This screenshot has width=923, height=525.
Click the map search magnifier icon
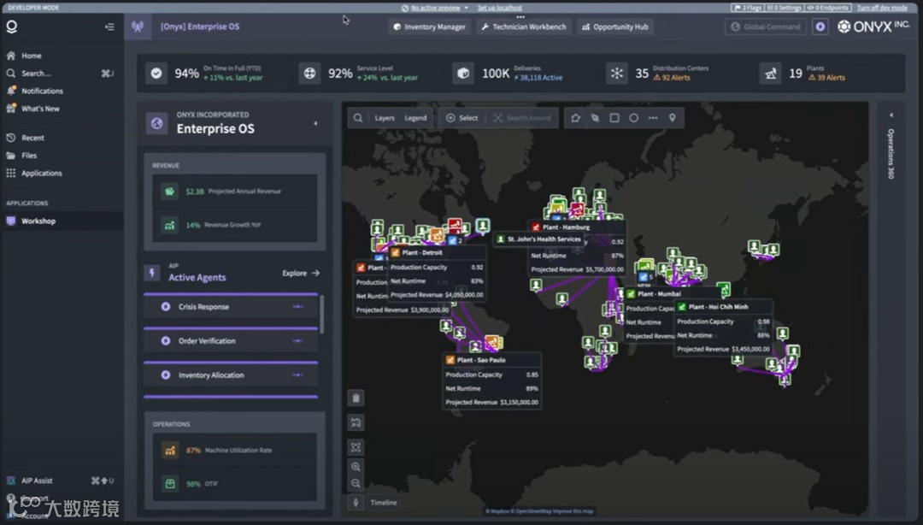358,118
